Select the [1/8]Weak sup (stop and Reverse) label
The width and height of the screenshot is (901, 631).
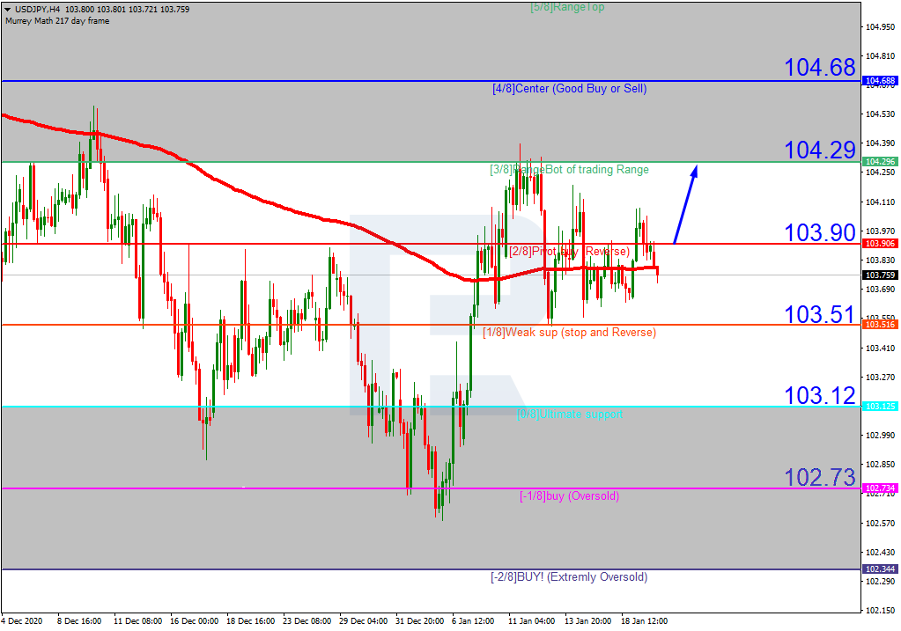point(569,333)
